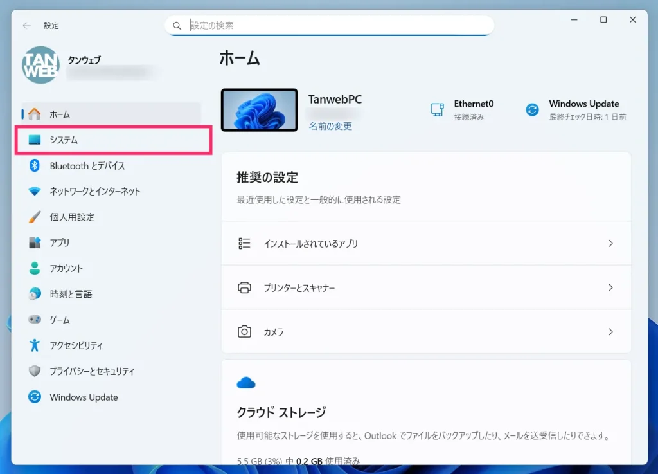Open アカウント settings label
The width and height of the screenshot is (658, 474).
click(66, 268)
